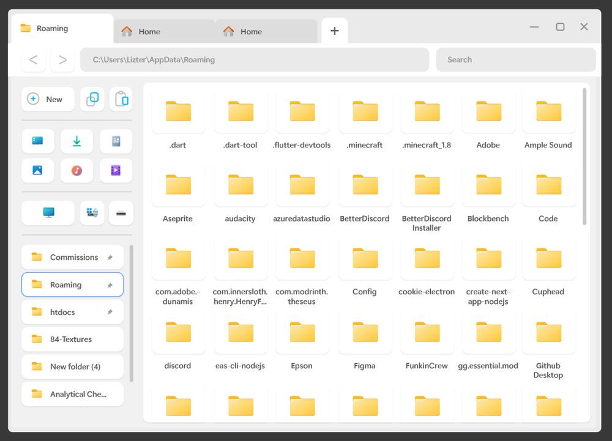
Task: Select pinned Roaming folder in sidebar
Action: (73, 284)
